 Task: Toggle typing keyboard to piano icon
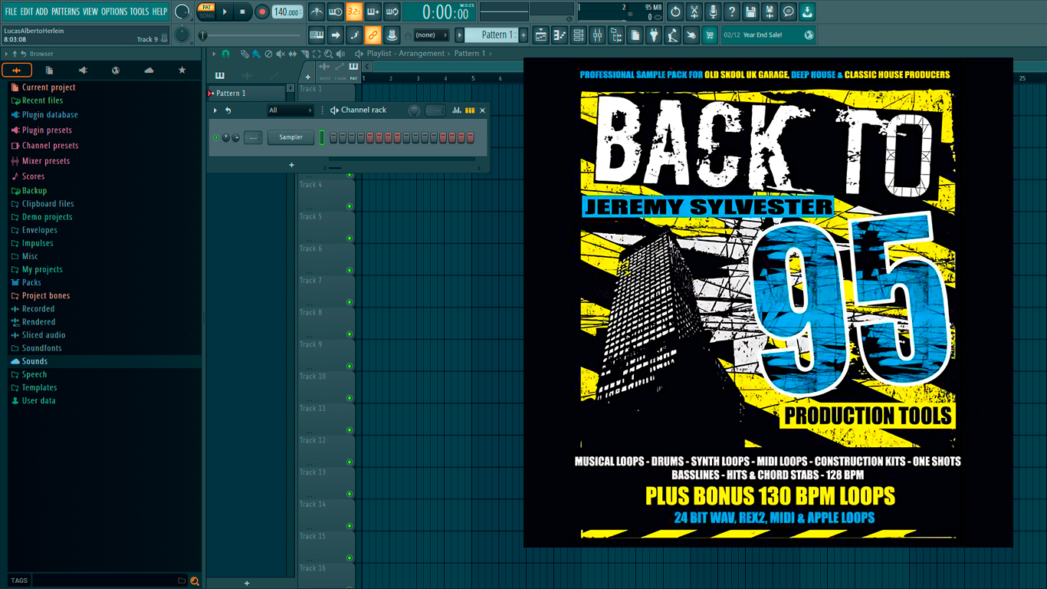tap(317, 35)
